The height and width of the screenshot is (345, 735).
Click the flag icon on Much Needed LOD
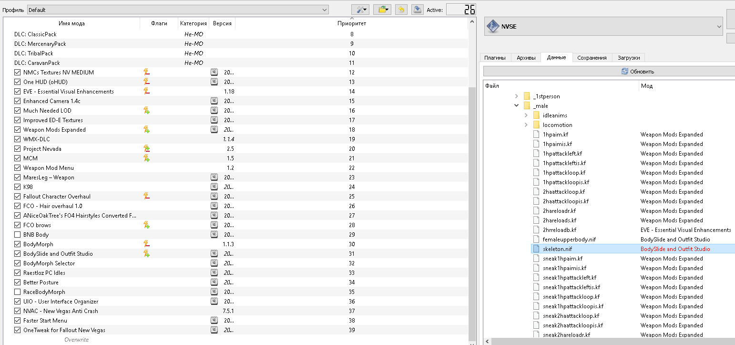click(x=147, y=111)
